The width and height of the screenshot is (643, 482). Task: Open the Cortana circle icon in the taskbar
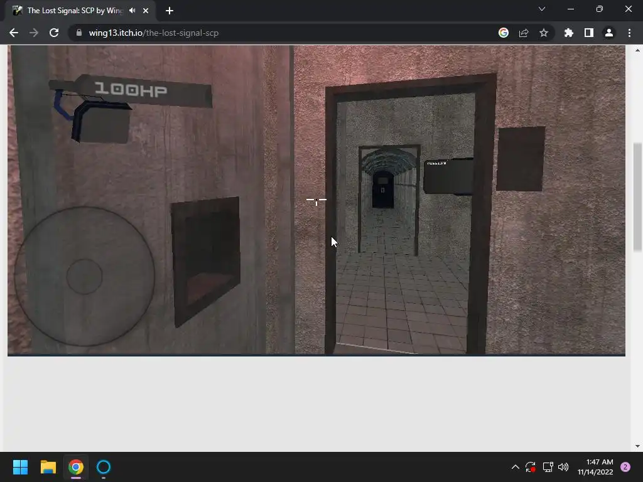point(104,467)
